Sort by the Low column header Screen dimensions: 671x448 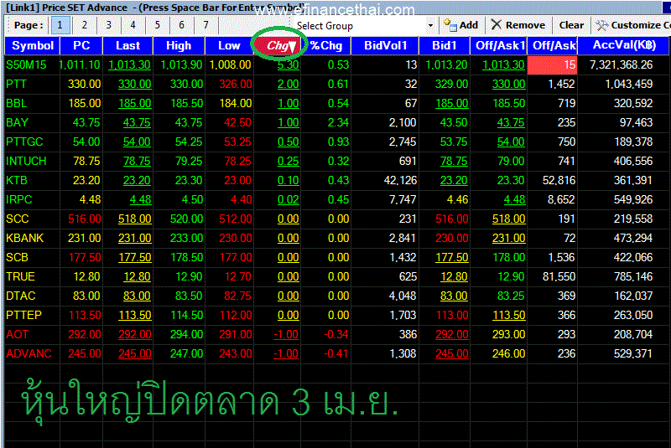(229, 46)
